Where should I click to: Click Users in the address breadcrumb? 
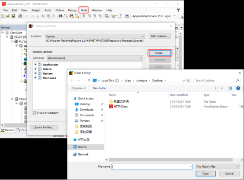click(128, 80)
